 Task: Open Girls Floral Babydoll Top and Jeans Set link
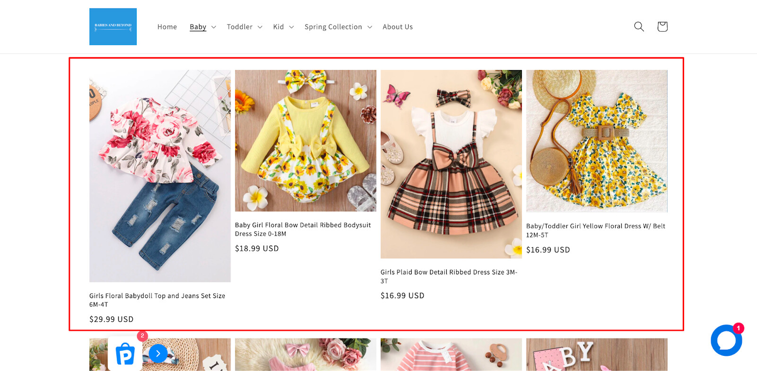(x=157, y=300)
